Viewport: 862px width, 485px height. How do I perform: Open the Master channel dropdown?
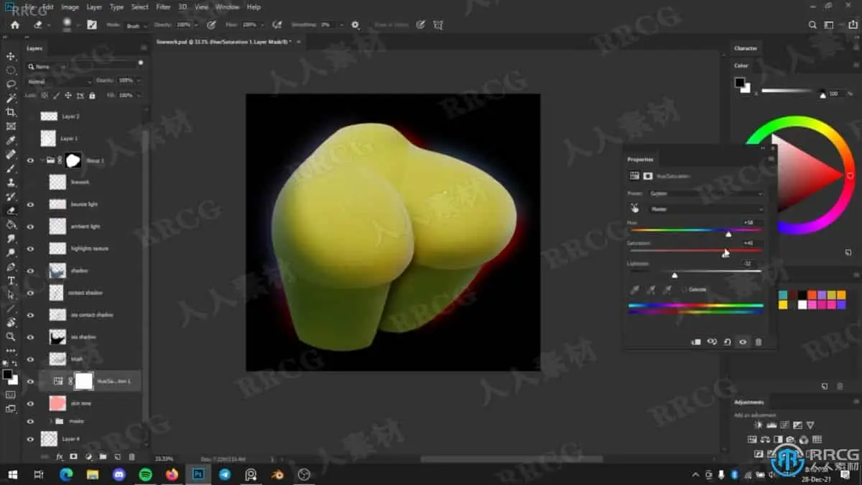(708, 208)
